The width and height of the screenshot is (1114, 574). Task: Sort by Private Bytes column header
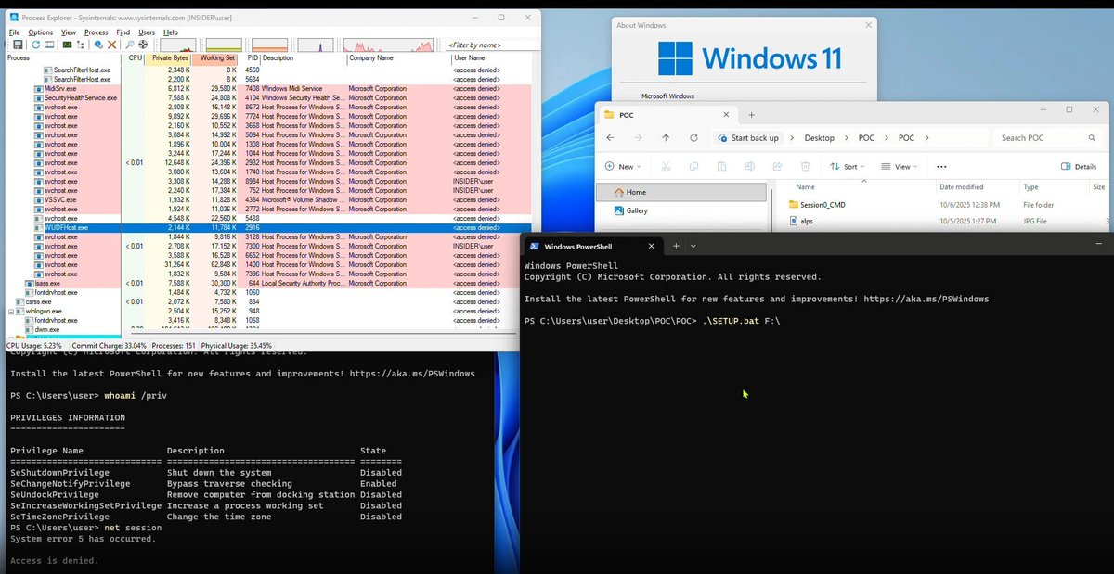169,57
